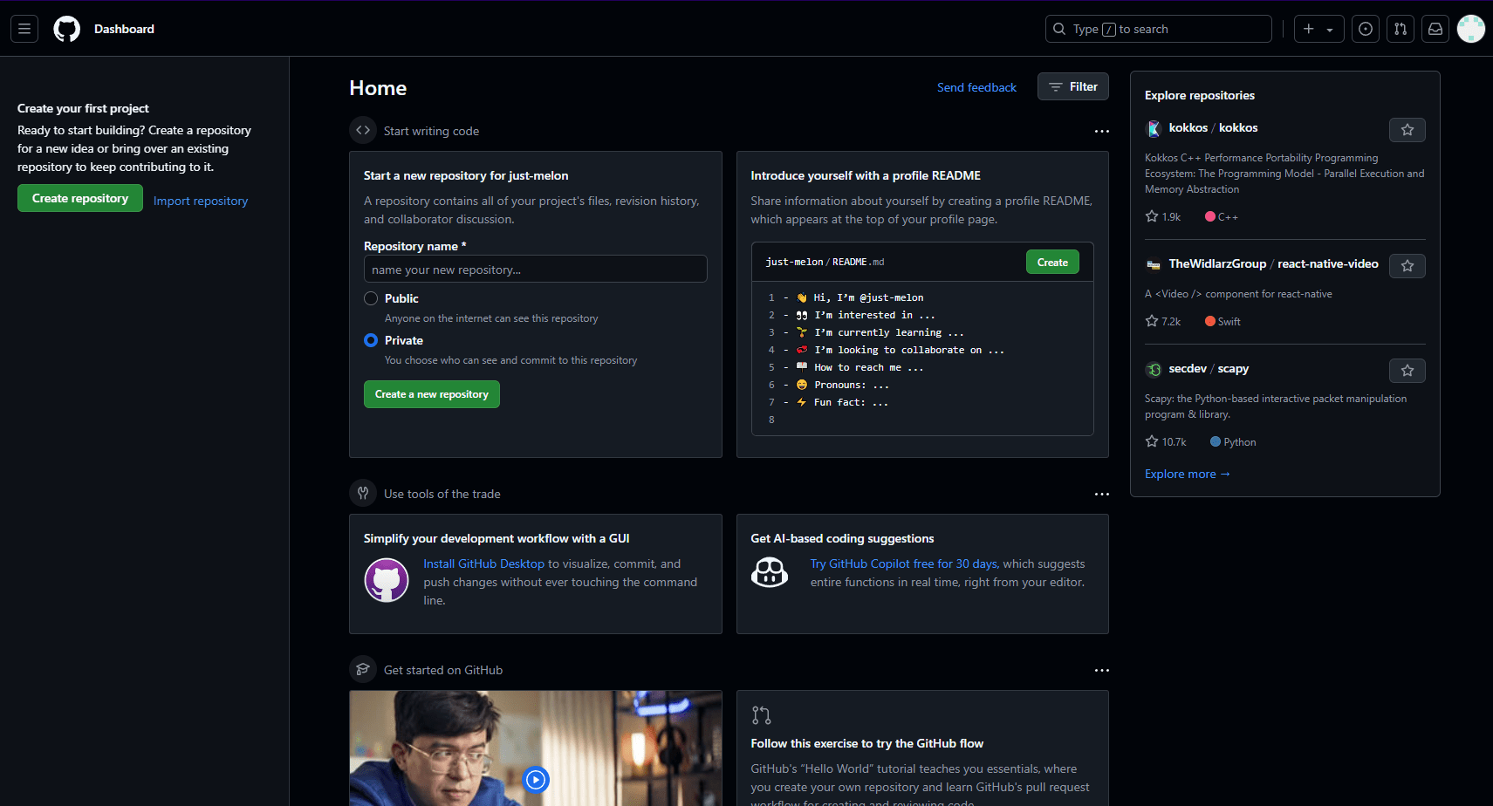
Task: Click the GitHub Desktop purple logo
Action: pyautogui.click(x=387, y=580)
